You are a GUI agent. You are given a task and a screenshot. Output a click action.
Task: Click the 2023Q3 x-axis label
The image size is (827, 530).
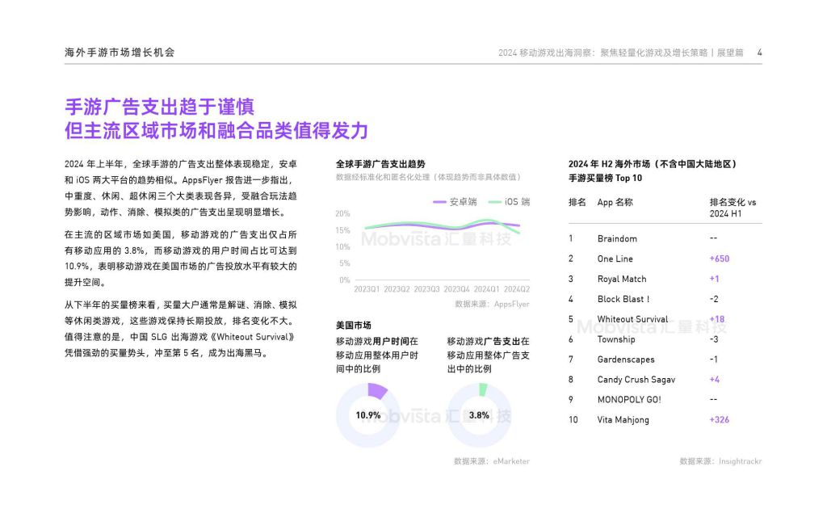[x=426, y=289]
